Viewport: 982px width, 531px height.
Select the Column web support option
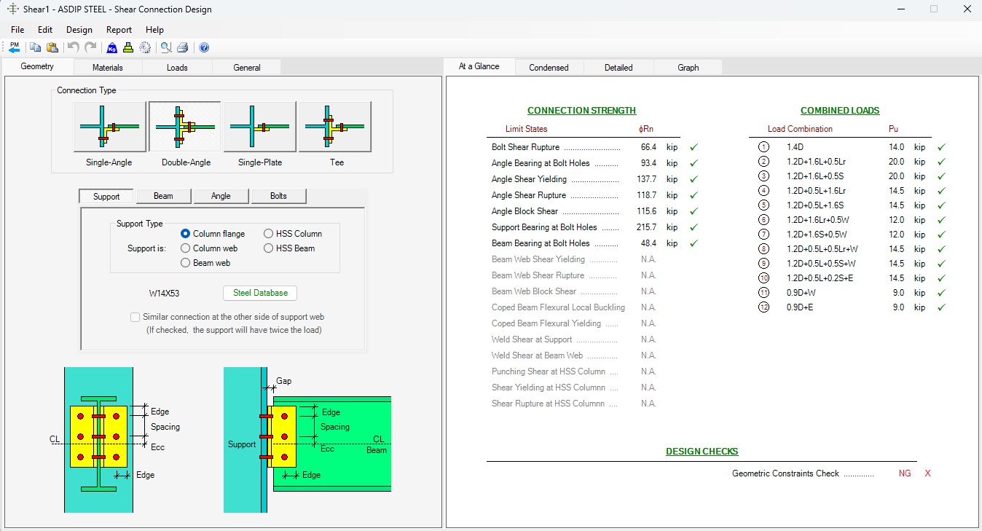coord(186,248)
